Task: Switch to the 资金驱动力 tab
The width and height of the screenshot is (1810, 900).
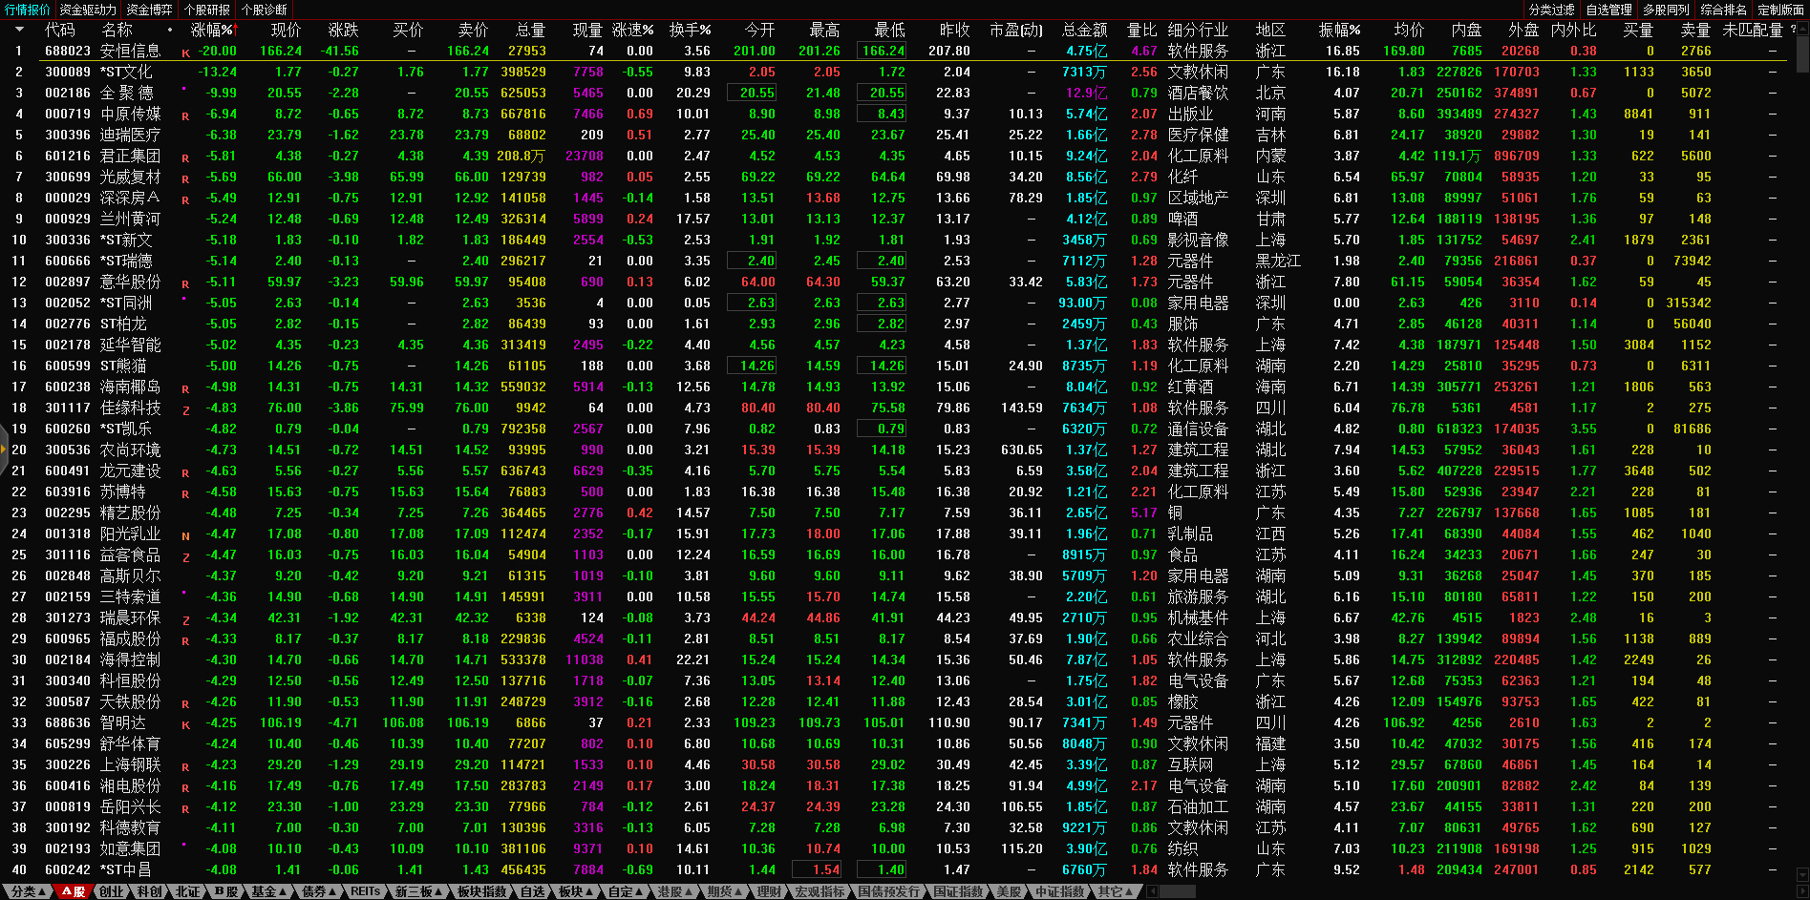Action: tap(88, 10)
